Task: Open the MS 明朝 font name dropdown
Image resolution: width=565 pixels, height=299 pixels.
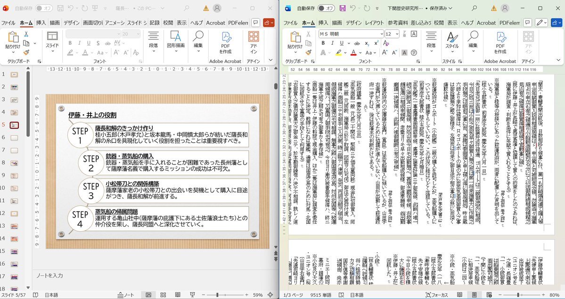Action: 380,34
